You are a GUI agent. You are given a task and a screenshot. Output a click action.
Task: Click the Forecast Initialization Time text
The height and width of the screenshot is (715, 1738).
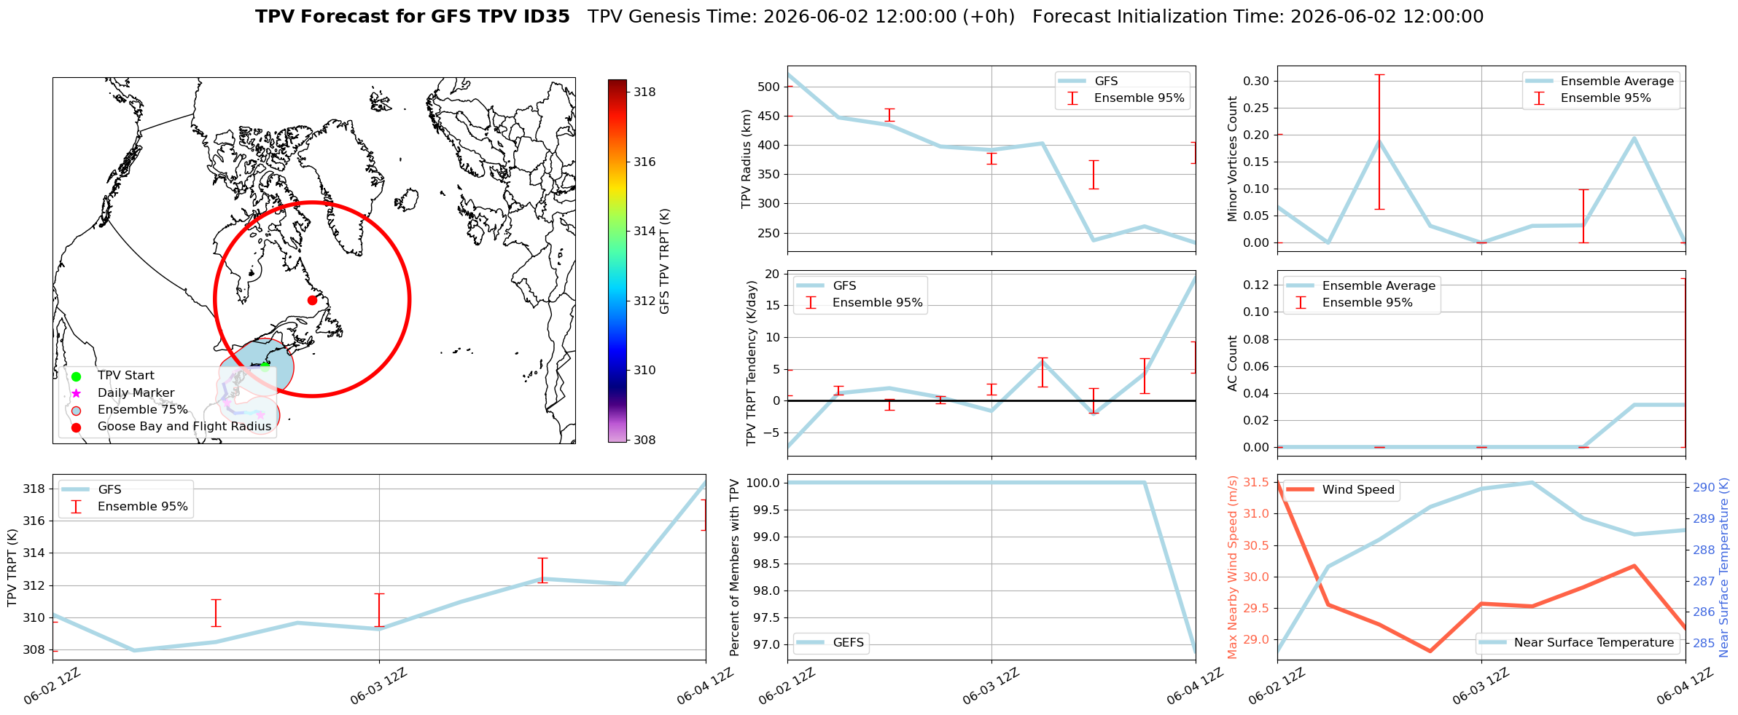pos(1258,17)
